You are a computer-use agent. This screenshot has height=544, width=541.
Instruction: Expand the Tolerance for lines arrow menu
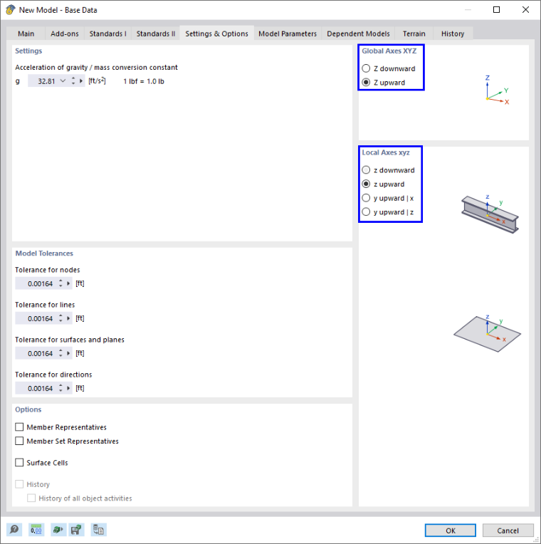click(x=68, y=318)
